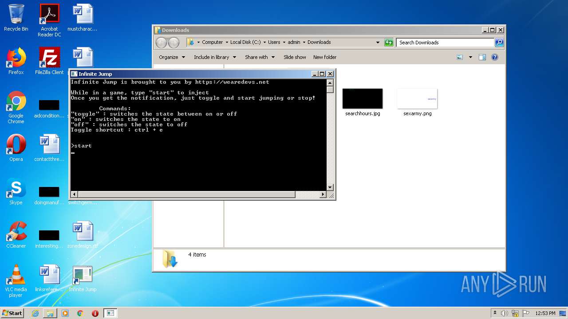
Task: Click the vertical scrollbar thumb in console
Action: click(330, 89)
